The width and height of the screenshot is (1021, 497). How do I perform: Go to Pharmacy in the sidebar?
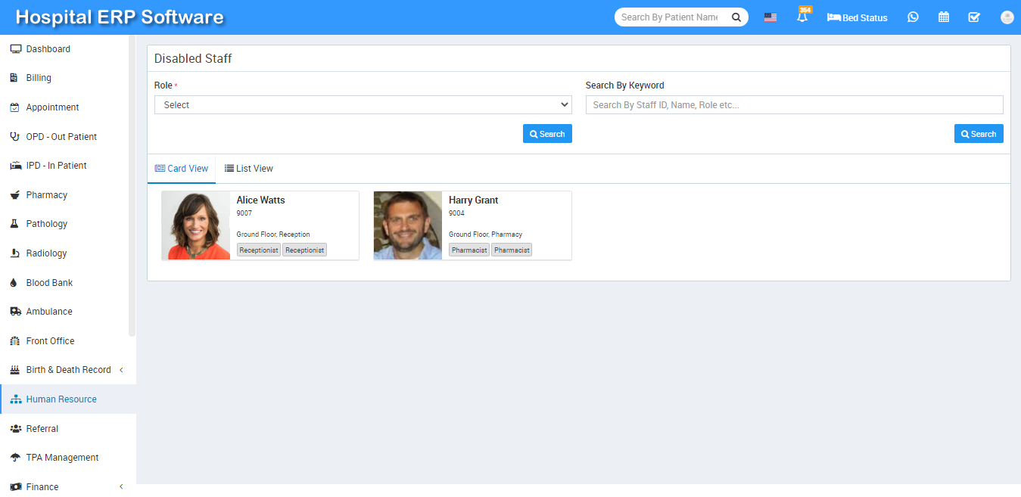47,195
